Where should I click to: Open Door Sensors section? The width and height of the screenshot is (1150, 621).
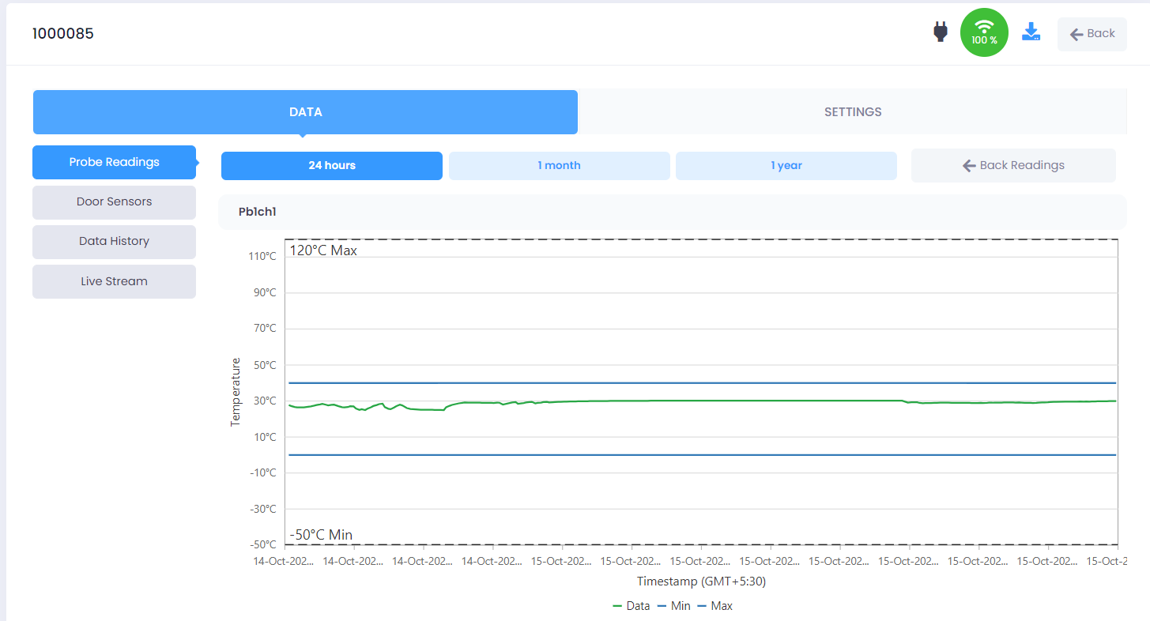pos(114,202)
